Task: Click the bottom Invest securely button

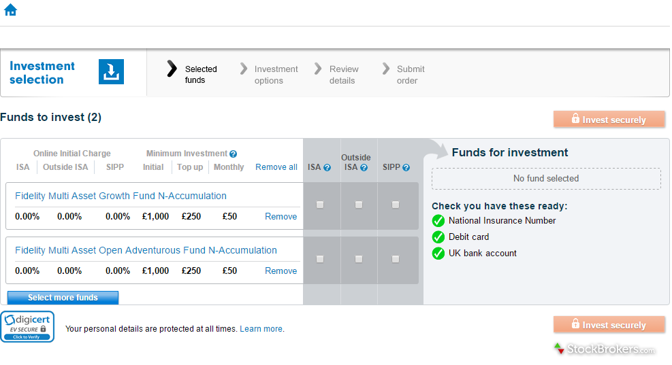Action: [x=609, y=325]
